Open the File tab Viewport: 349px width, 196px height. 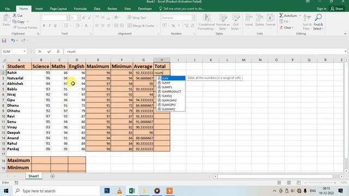7,9
